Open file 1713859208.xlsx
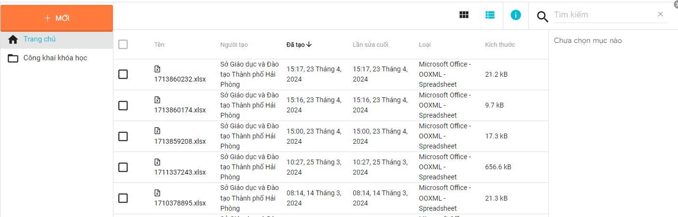Screen dimensions: 678x217 [x=180, y=141]
